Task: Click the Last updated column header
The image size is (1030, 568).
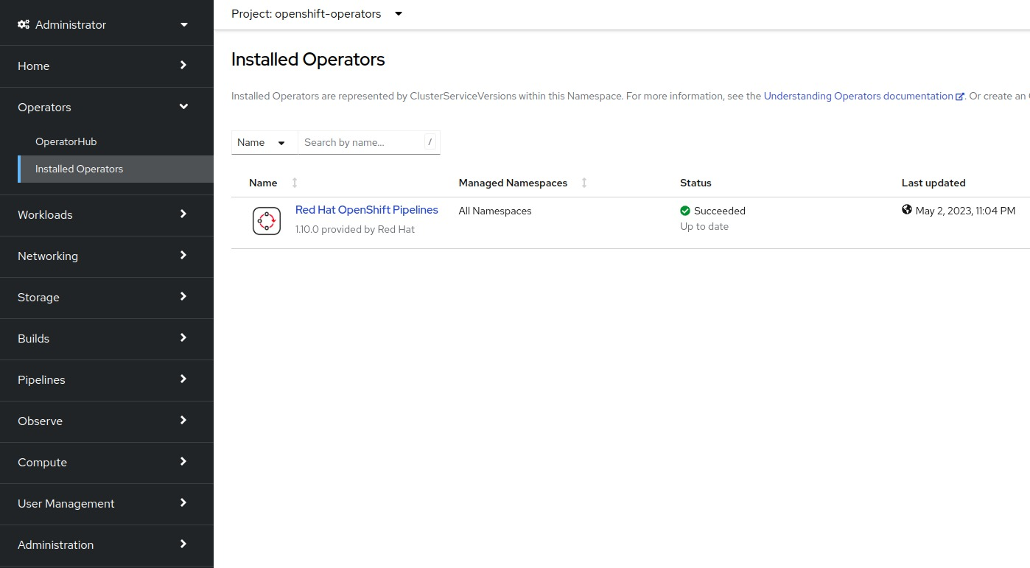Action: pyautogui.click(x=933, y=183)
